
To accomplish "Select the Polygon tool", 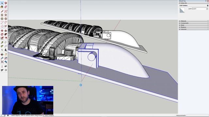I will coord(6,19).
